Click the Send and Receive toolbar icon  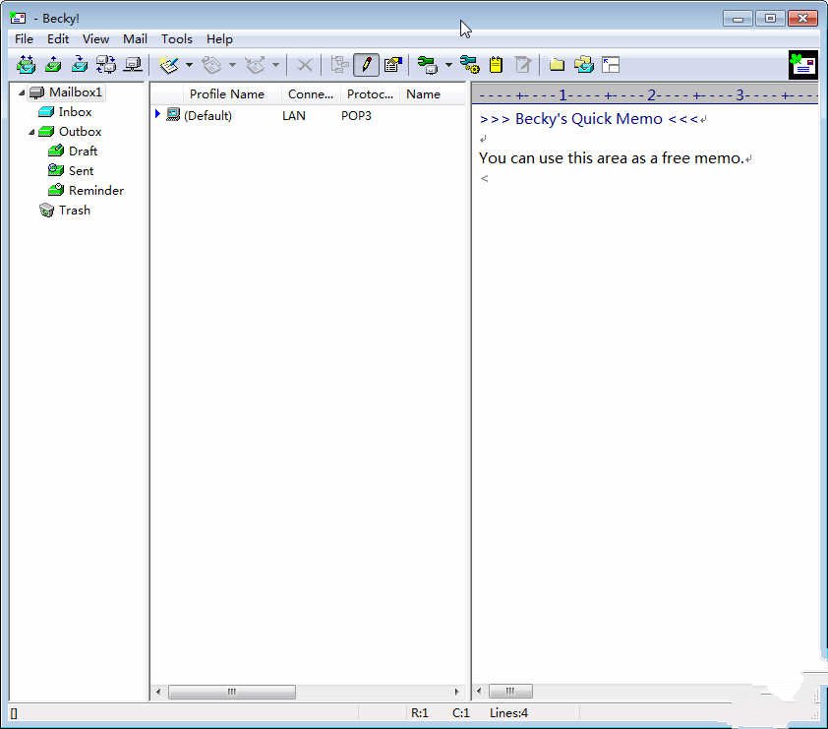pos(26,65)
